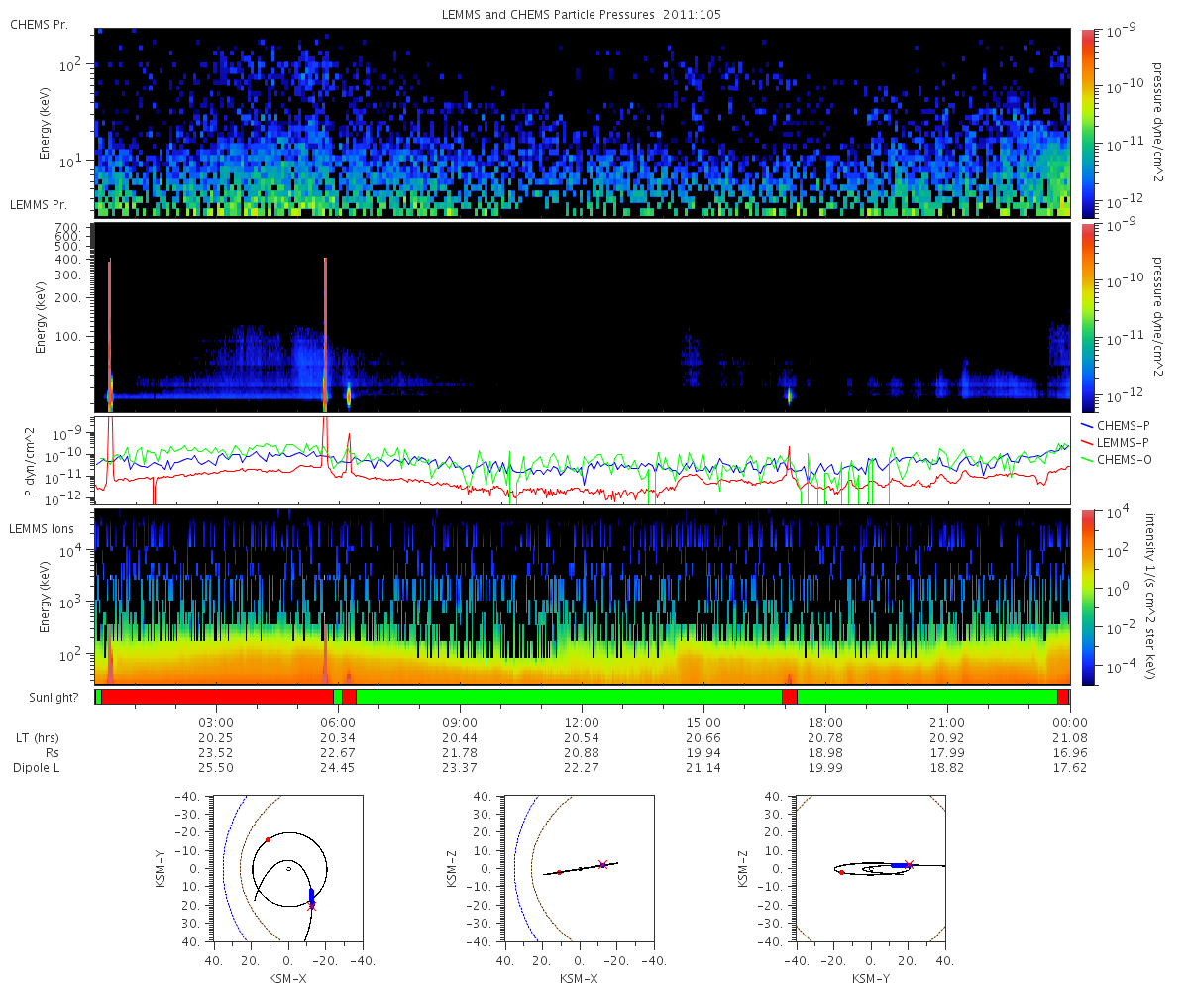The image size is (1189, 991).
Task: Click the red X marker in KSM-Y/KSM-Z plot
Action: (909, 864)
